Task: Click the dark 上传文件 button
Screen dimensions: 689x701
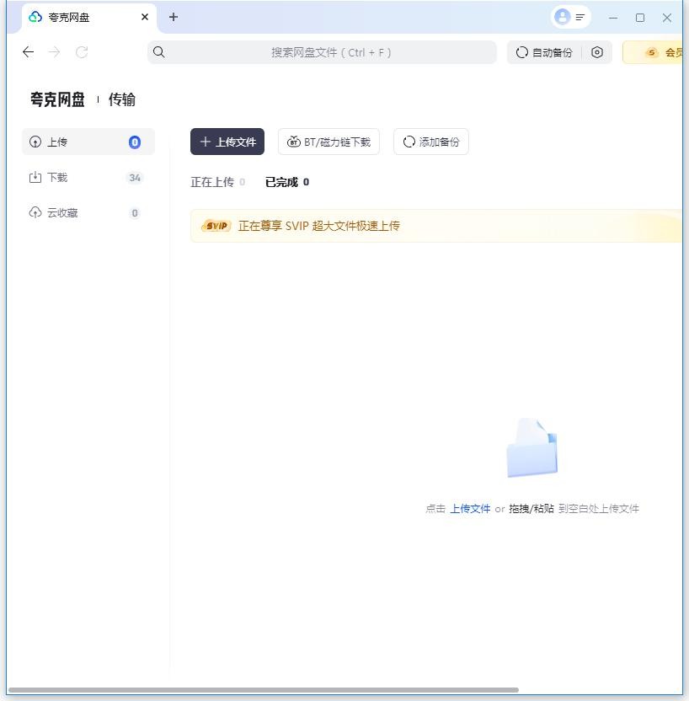Action: coord(227,142)
